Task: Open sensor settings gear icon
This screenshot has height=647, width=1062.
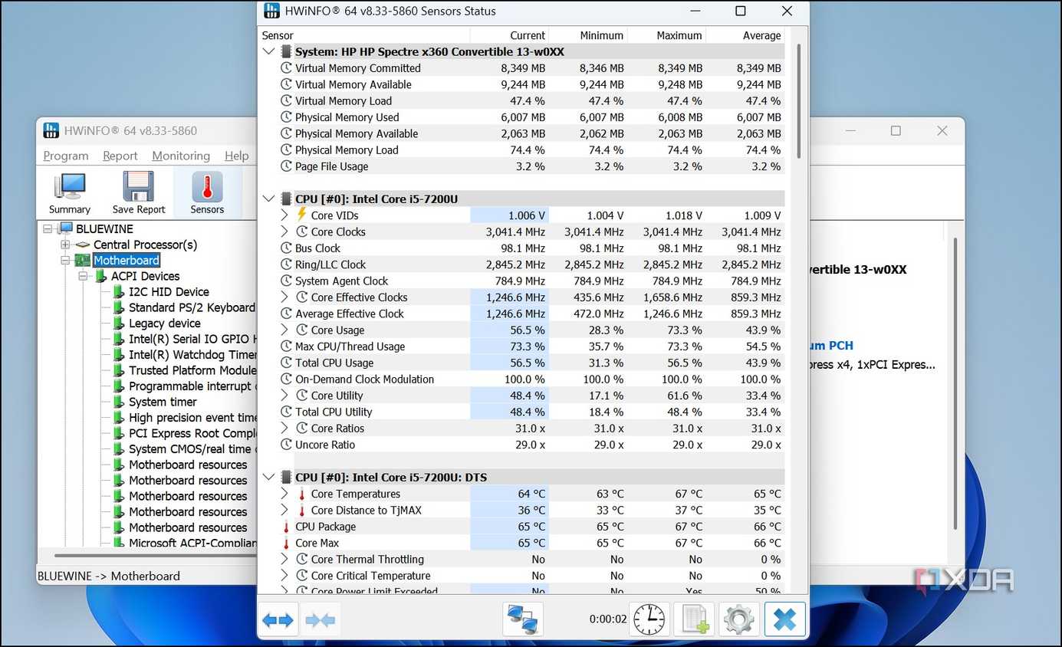Action: tap(739, 619)
